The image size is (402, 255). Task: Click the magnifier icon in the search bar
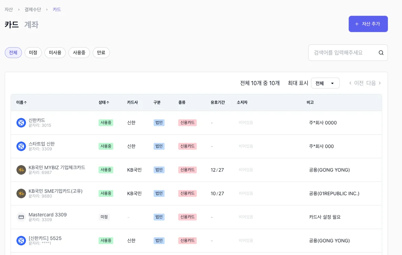click(381, 52)
